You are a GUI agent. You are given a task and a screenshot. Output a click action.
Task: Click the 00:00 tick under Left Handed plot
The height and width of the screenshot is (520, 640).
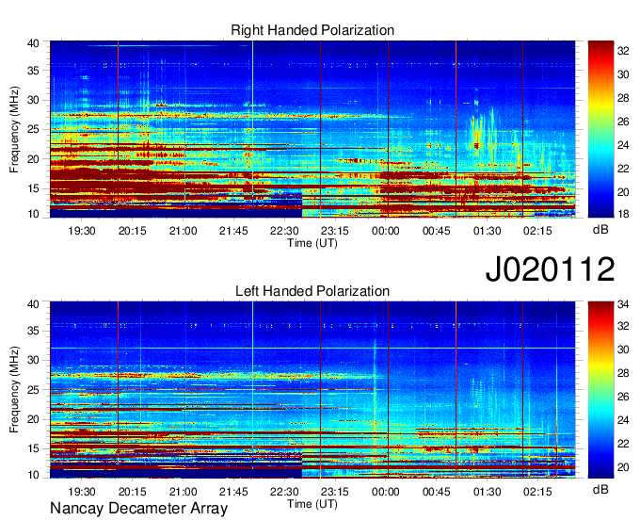click(x=385, y=492)
